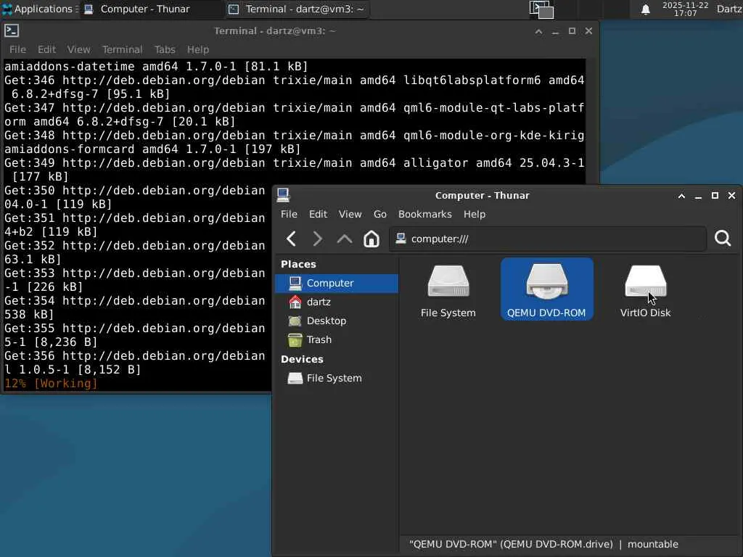Minimize the Terminal window
The height and width of the screenshot is (557, 743).
pyautogui.click(x=555, y=31)
